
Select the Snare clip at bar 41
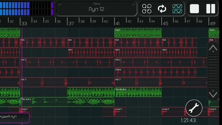tap(156, 73)
